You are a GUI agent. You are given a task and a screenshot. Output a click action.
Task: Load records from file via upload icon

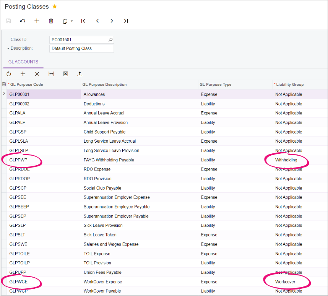tap(80, 74)
